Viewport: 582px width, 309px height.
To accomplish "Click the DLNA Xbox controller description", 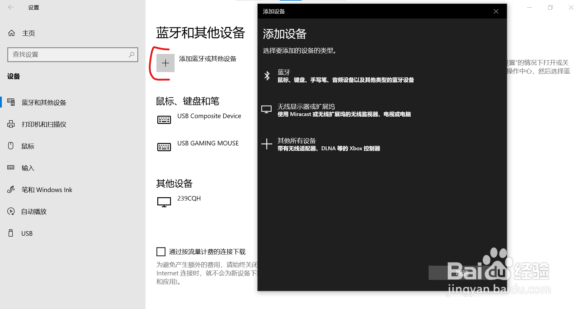I will [x=329, y=148].
